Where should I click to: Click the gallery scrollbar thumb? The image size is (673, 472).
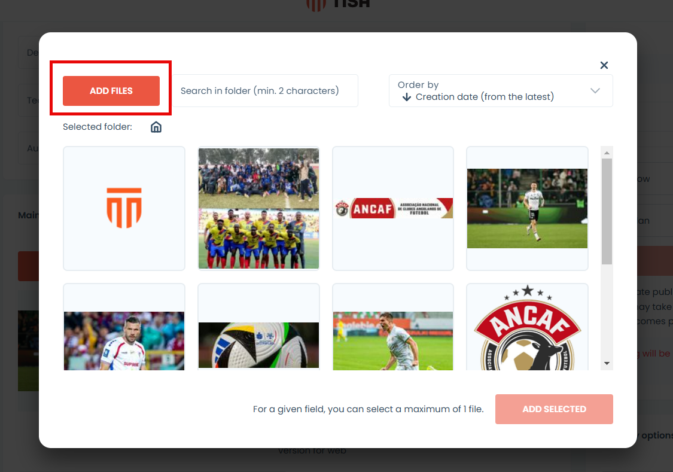pyautogui.click(x=607, y=212)
